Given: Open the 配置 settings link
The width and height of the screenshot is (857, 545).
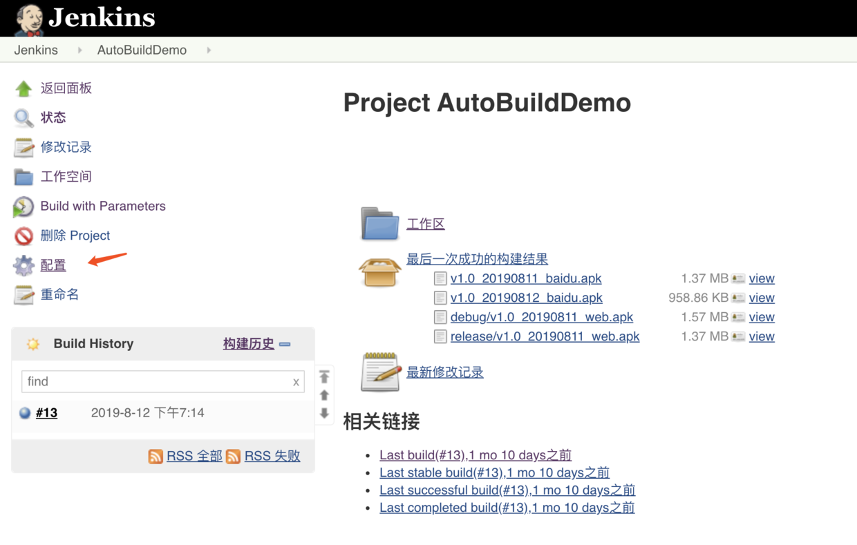Looking at the screenshot, I should (x=53, y=265).
